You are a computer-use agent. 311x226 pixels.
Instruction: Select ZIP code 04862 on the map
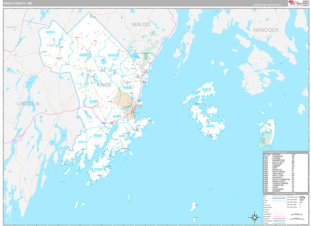pyautogui.click(x=83, y=55)
